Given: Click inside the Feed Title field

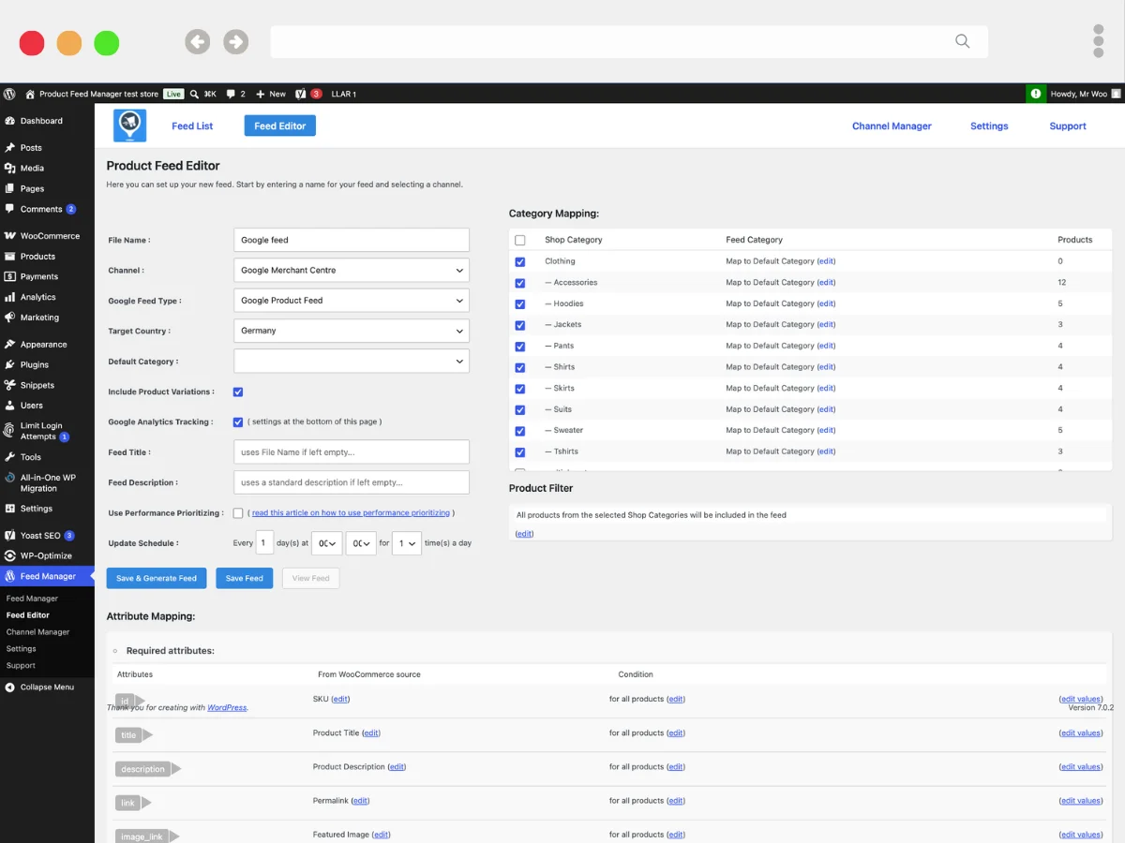Looking at the screenshot, I should [x=352, y=451].
